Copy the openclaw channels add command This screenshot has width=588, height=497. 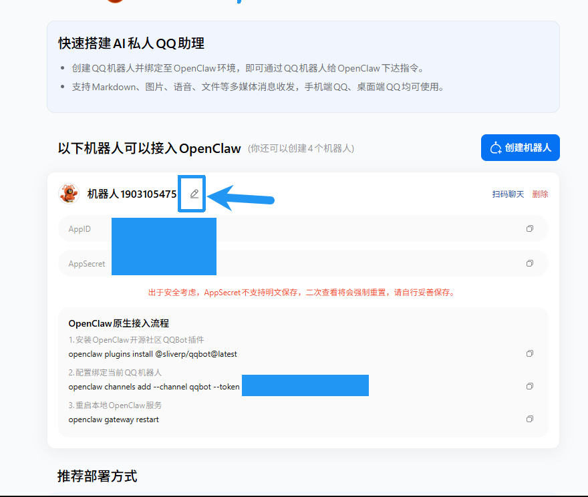tap(529, 386)
